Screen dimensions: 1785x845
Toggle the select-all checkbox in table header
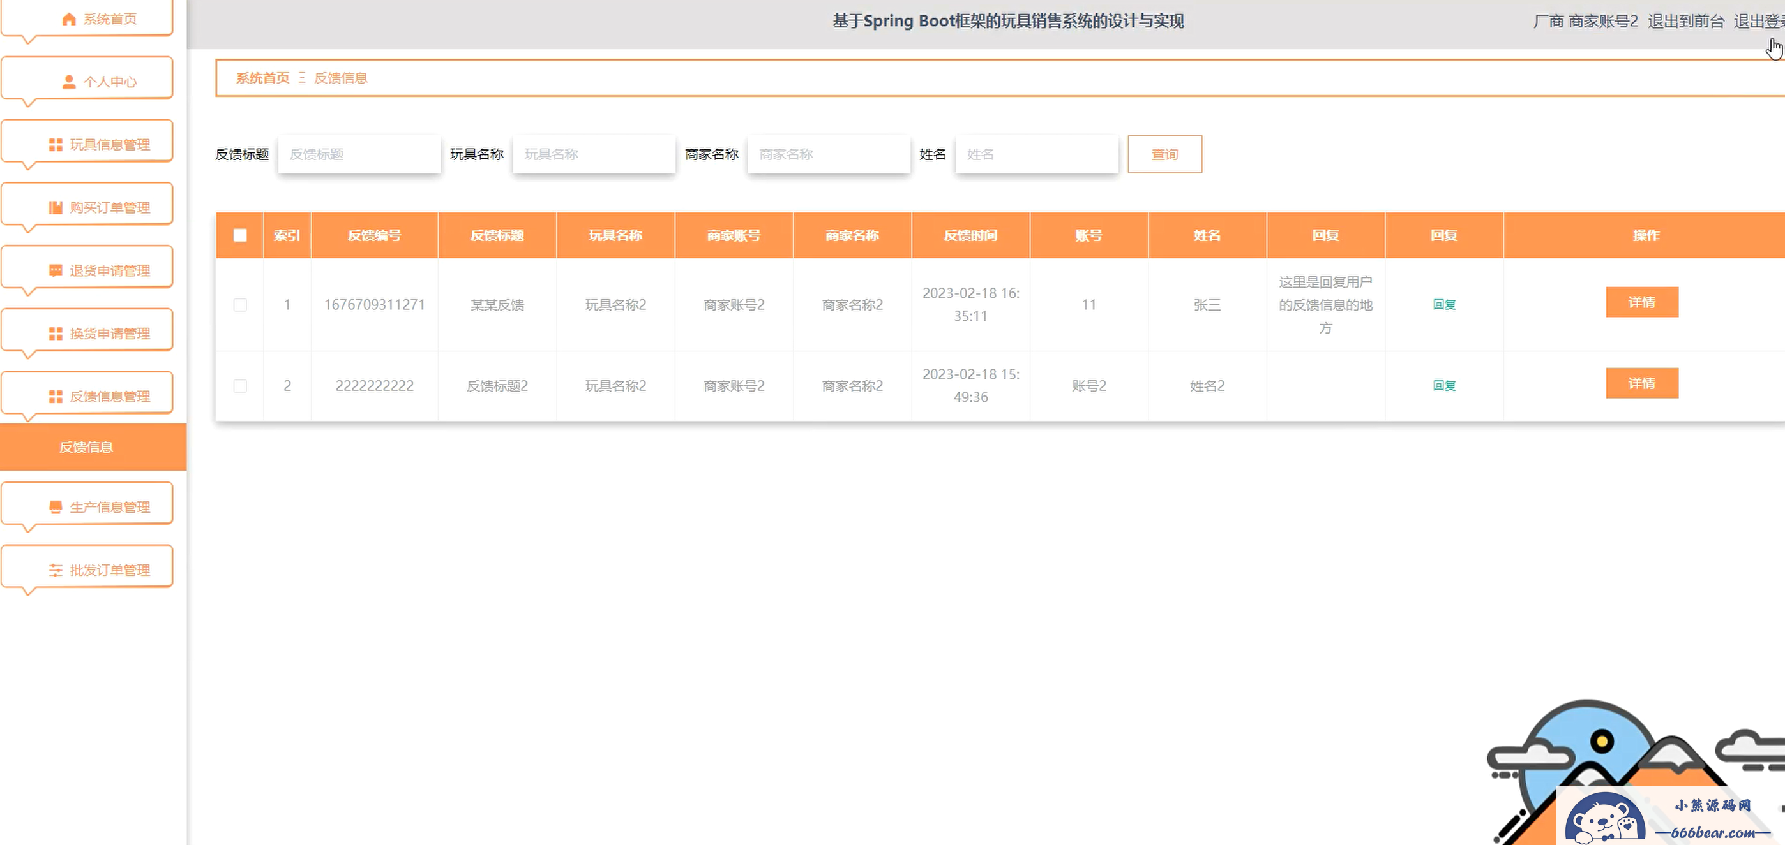(240, 235)
